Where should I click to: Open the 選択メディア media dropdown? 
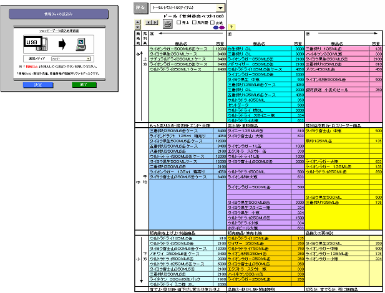tap(89, 59)
